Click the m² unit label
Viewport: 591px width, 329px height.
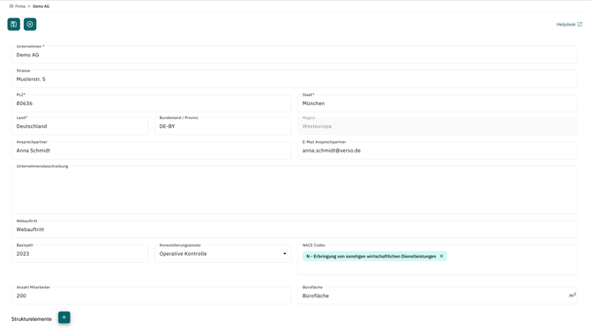572,295
